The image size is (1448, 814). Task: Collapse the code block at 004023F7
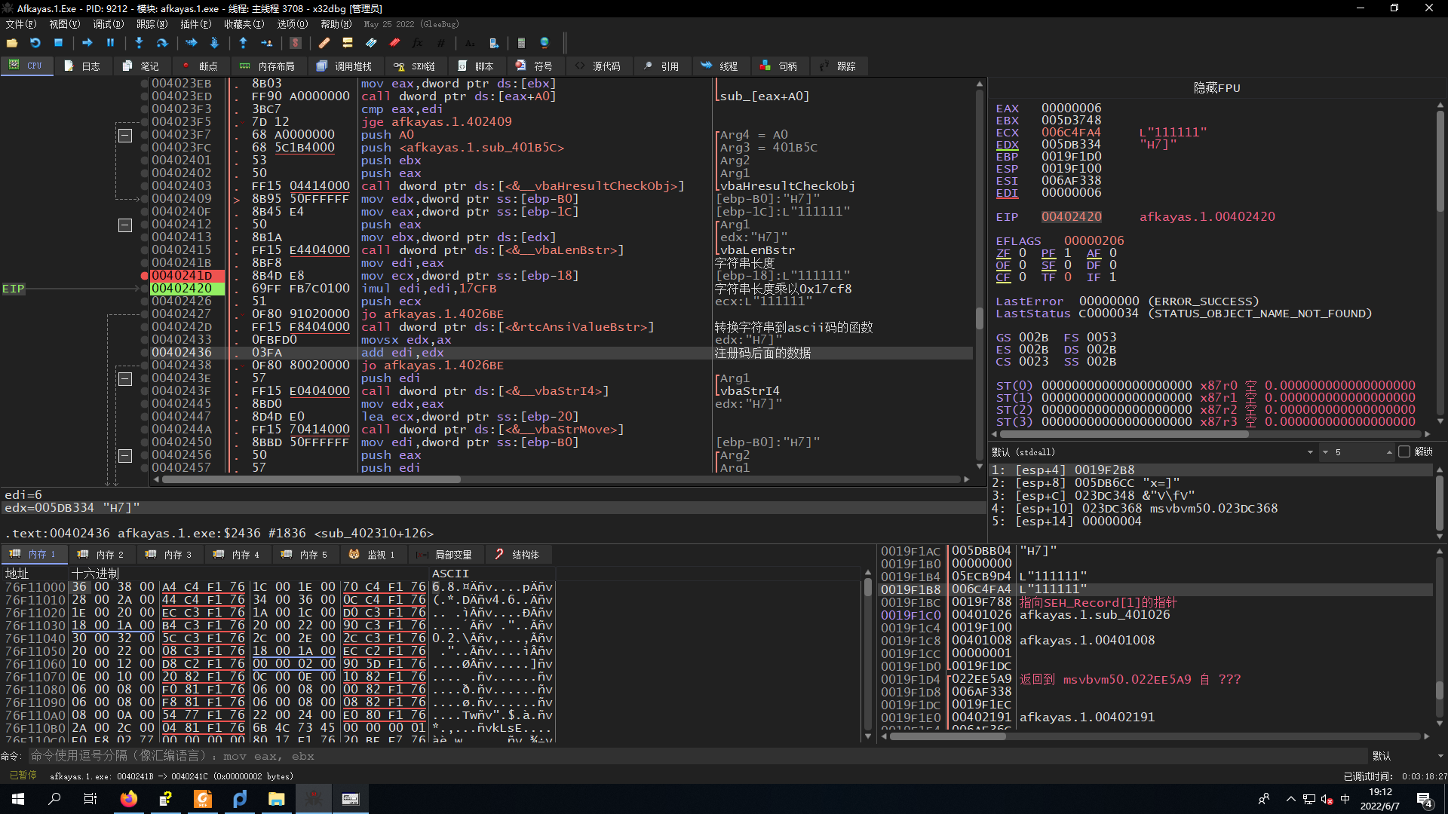coord(125,136)
